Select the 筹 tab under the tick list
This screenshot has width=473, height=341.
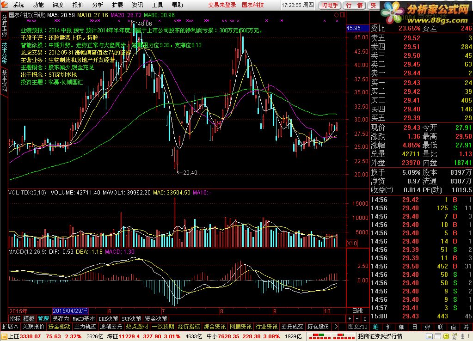point(467,327)
